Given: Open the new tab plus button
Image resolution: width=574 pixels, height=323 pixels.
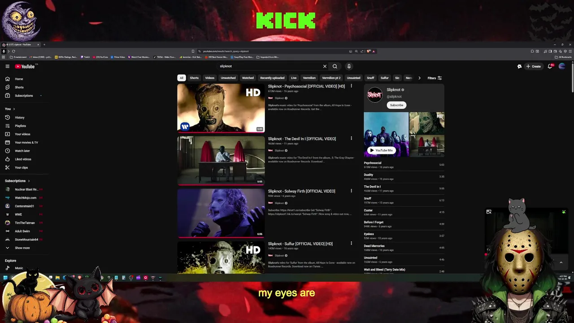Looking at the screenshot, I should pos(44,44).
